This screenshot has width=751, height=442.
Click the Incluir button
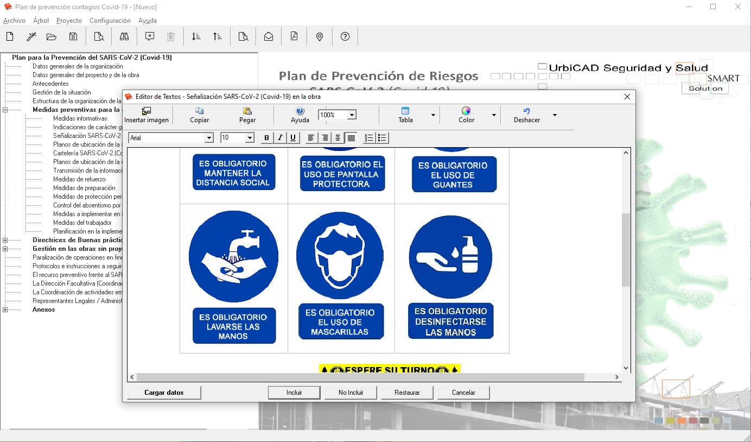point(294,393)
